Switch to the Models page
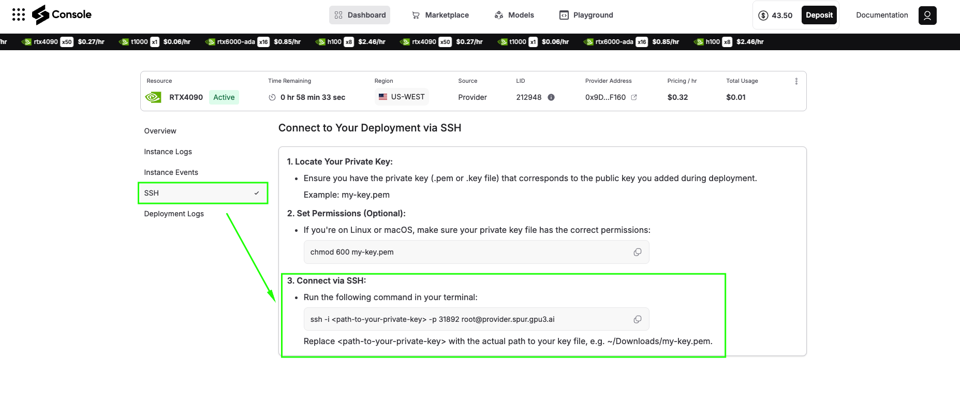This screenshot has width=960, height=415. pos(514,15)
